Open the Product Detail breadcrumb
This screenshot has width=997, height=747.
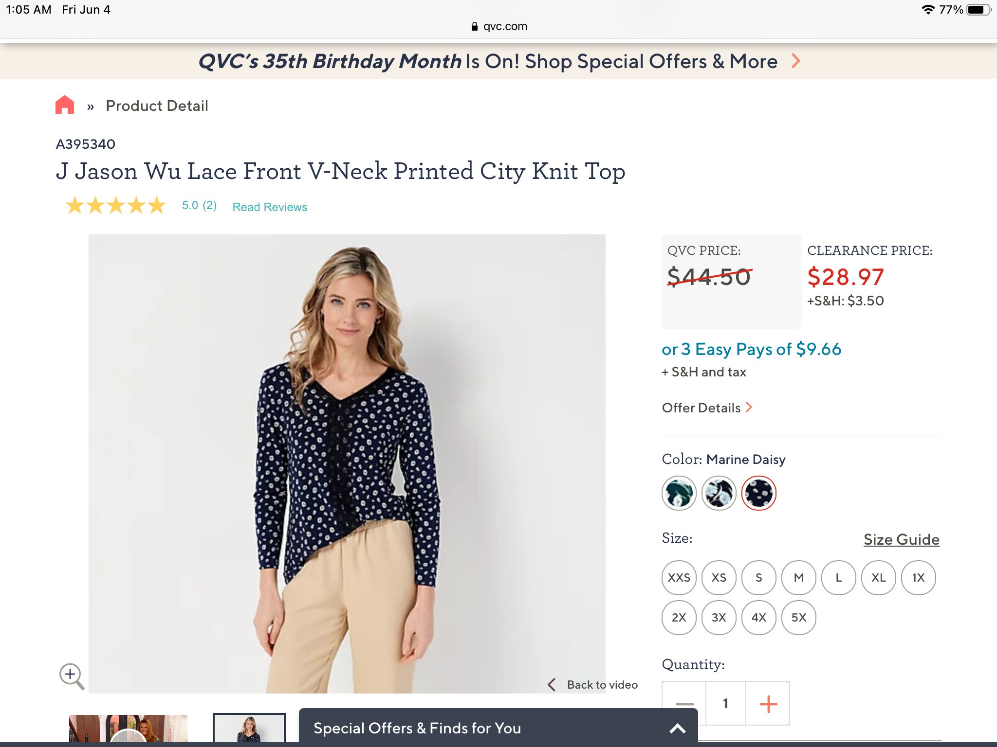point(157,106)
